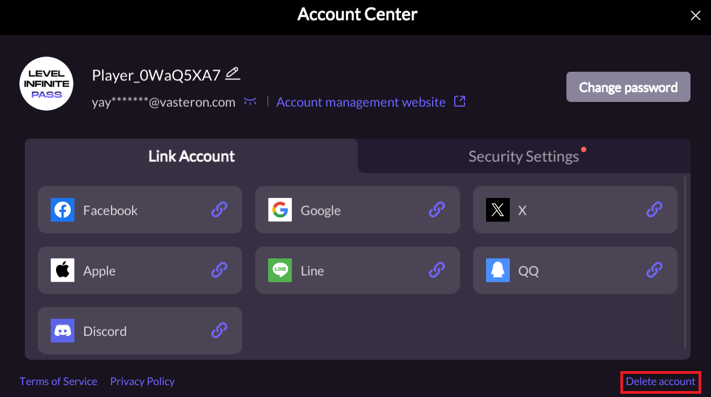Link a Facebook account
The width and height of the screenshot is (711, 397).
(x=219, y=210)
